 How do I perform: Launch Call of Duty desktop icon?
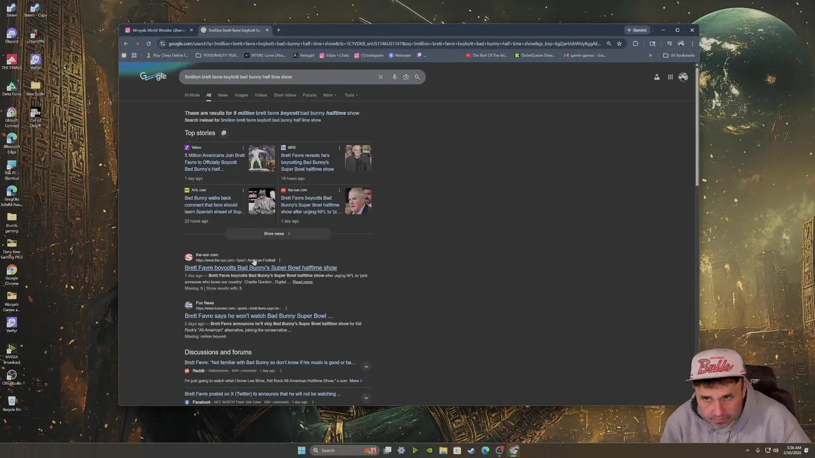pyautogui.click(x=35, y=118)
